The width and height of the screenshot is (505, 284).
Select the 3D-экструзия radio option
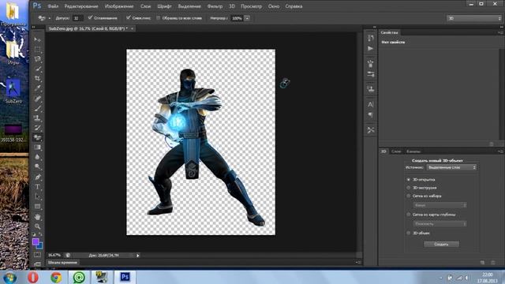point(409,188)
